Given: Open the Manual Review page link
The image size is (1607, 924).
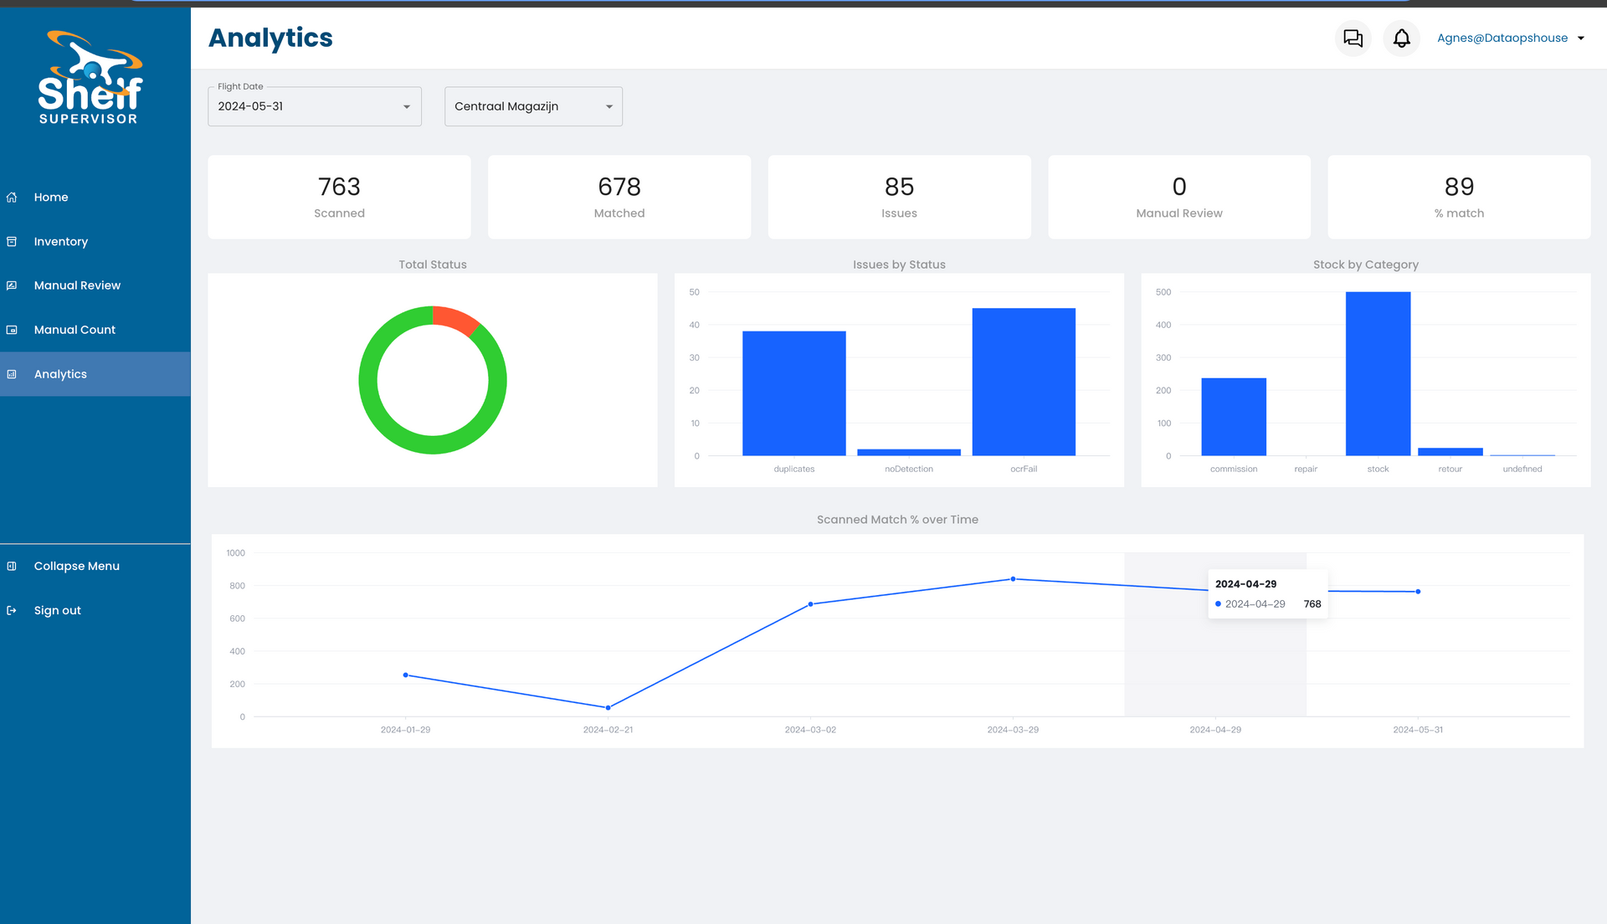Looking at the screenshot, I should [77, 285].
